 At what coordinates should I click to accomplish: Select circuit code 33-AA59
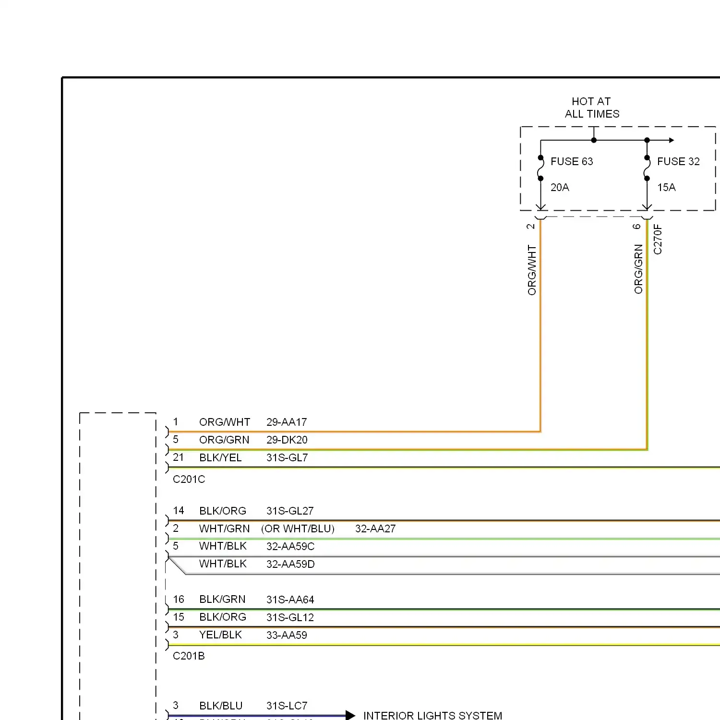[x=287, y=635]
